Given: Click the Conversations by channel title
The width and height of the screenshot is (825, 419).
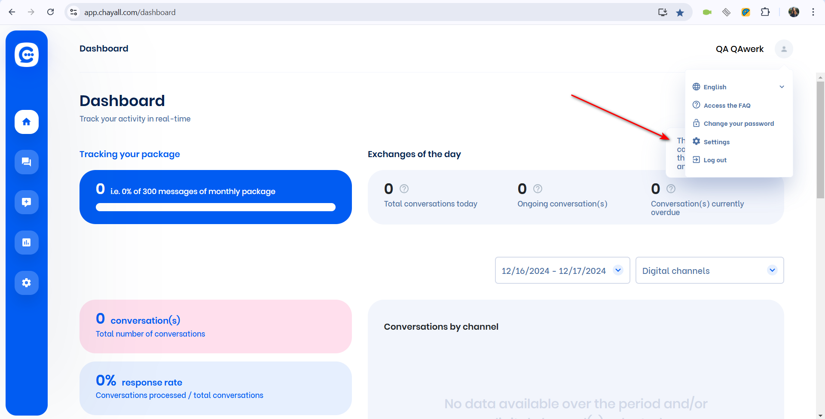Looking at the screenshot, I should (x=441, y=327).
